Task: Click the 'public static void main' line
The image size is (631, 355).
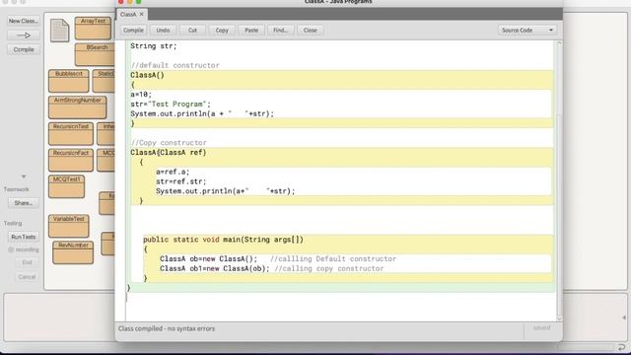Action: click(224, 240)
